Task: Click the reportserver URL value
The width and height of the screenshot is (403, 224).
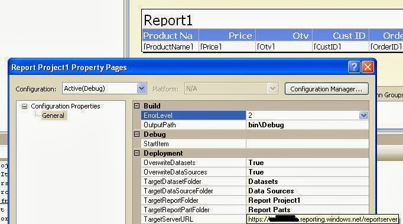Action: (x=323, y=219)
